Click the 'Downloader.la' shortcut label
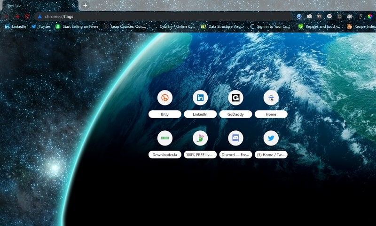Viewport: 376px width, 226px height. coord(165,155)
